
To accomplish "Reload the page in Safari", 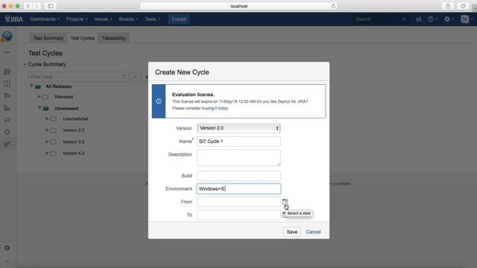I will pos(333,6).
